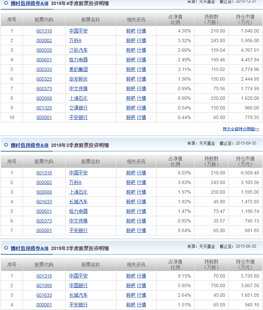Image resolution: width=263 pixels, height=310 pixels.
Task: Open 中国银行 stock name link
Action: (78, 286)
